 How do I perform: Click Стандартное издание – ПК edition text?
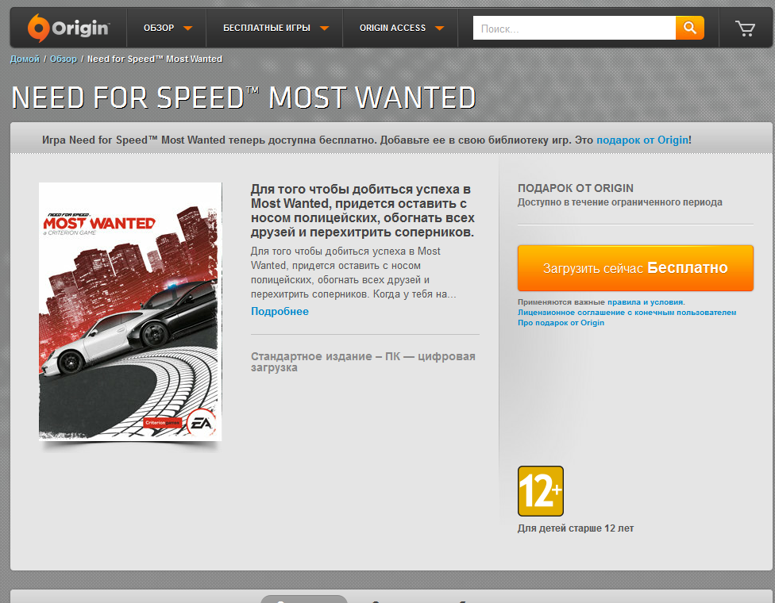click(x=363, y=362)
